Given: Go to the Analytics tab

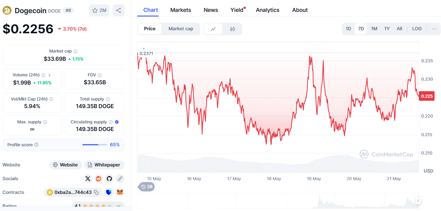Looking at the screenshot, I should [268, 10].
